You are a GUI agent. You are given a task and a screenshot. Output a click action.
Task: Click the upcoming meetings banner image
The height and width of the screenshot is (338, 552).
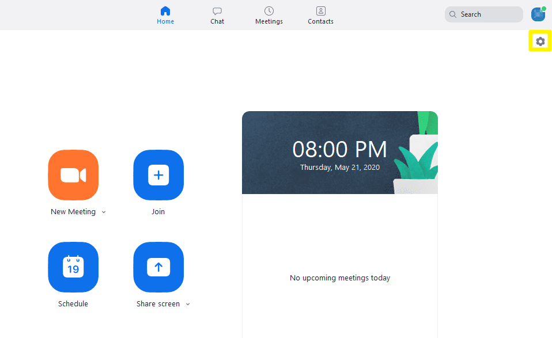click(340, 152)
